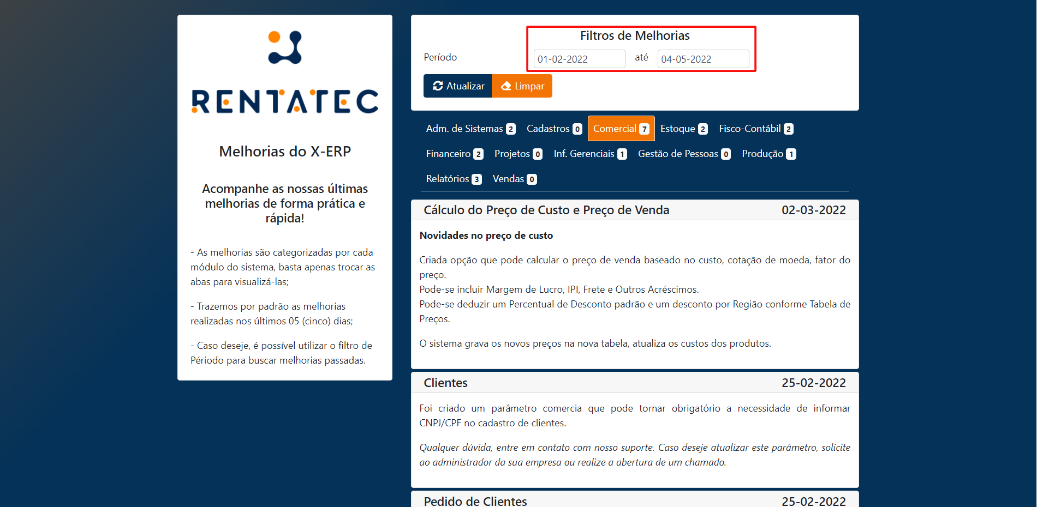Screen dimensions: 1037x507
Task: Go to the Fisco-Contábil tab
Action: [755, 129]
